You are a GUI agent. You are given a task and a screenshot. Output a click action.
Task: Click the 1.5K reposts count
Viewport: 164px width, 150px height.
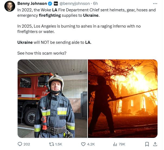(59, 144)
